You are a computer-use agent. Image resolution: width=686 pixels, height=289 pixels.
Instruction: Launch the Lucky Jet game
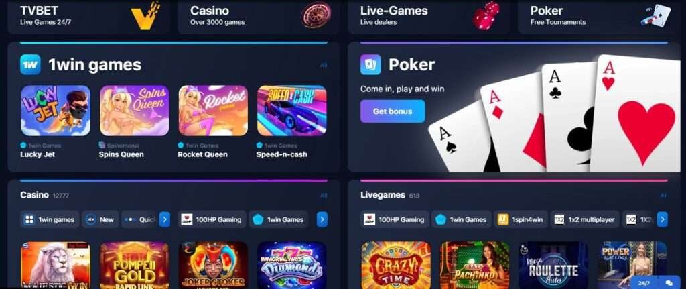(x=56, y=111)
